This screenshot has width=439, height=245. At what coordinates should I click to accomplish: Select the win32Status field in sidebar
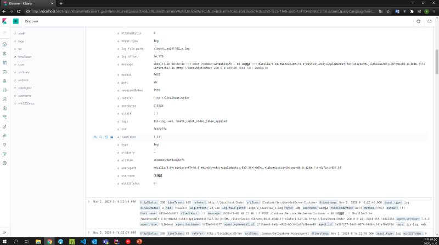click(x=26, y=103)
